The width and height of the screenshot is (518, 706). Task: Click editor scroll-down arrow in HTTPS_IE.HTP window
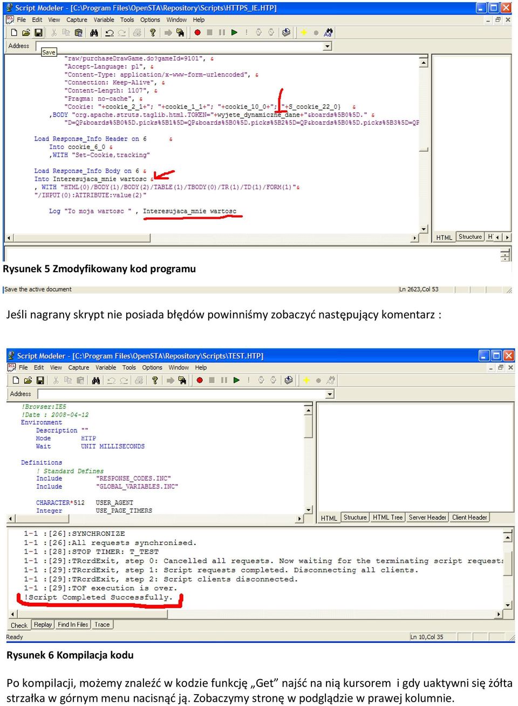(424, 229)
